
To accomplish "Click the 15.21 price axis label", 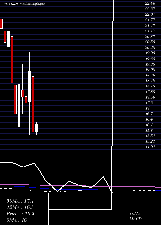I will tap(150, 141).
